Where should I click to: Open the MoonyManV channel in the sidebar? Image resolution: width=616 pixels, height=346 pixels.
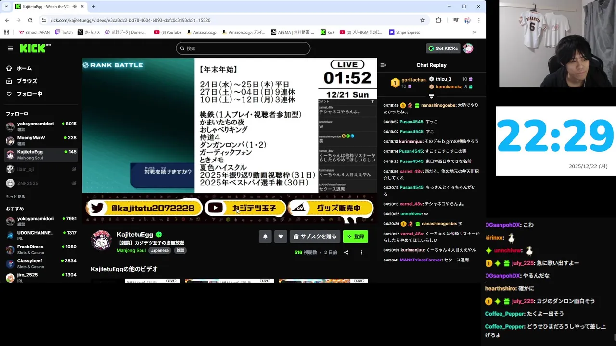point(41,141)
